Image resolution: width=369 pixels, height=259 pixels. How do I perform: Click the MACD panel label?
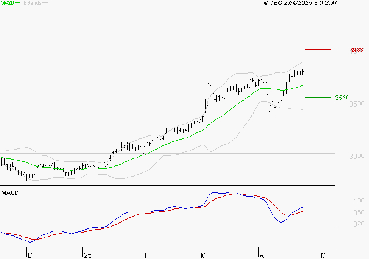[9, 192]
